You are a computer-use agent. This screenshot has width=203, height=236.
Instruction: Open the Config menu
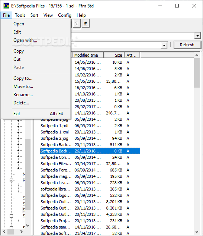[x=65, y=15]
